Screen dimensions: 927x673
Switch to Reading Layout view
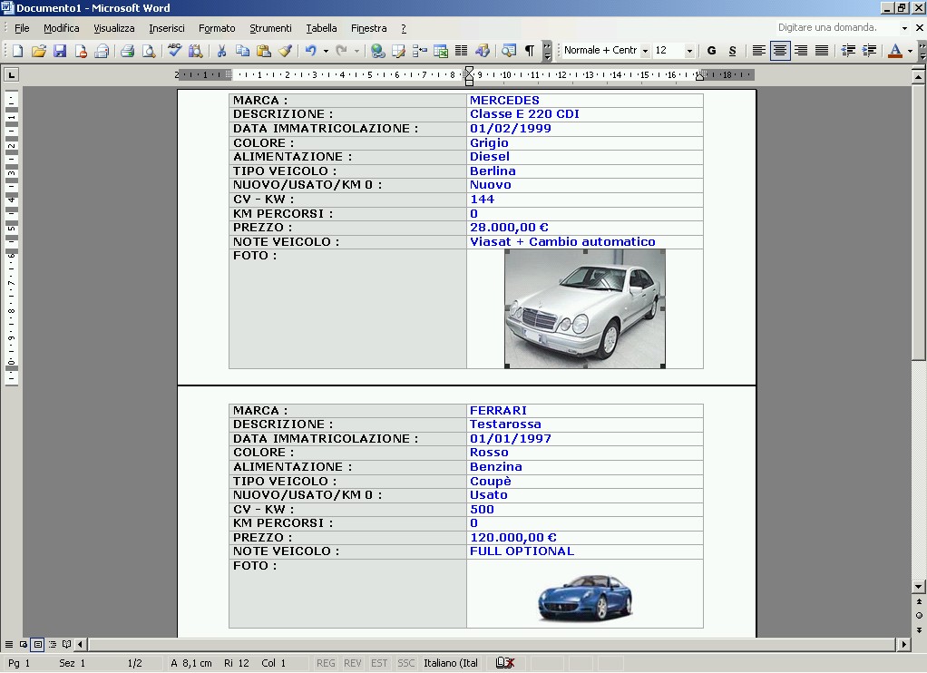click(66, 644)
